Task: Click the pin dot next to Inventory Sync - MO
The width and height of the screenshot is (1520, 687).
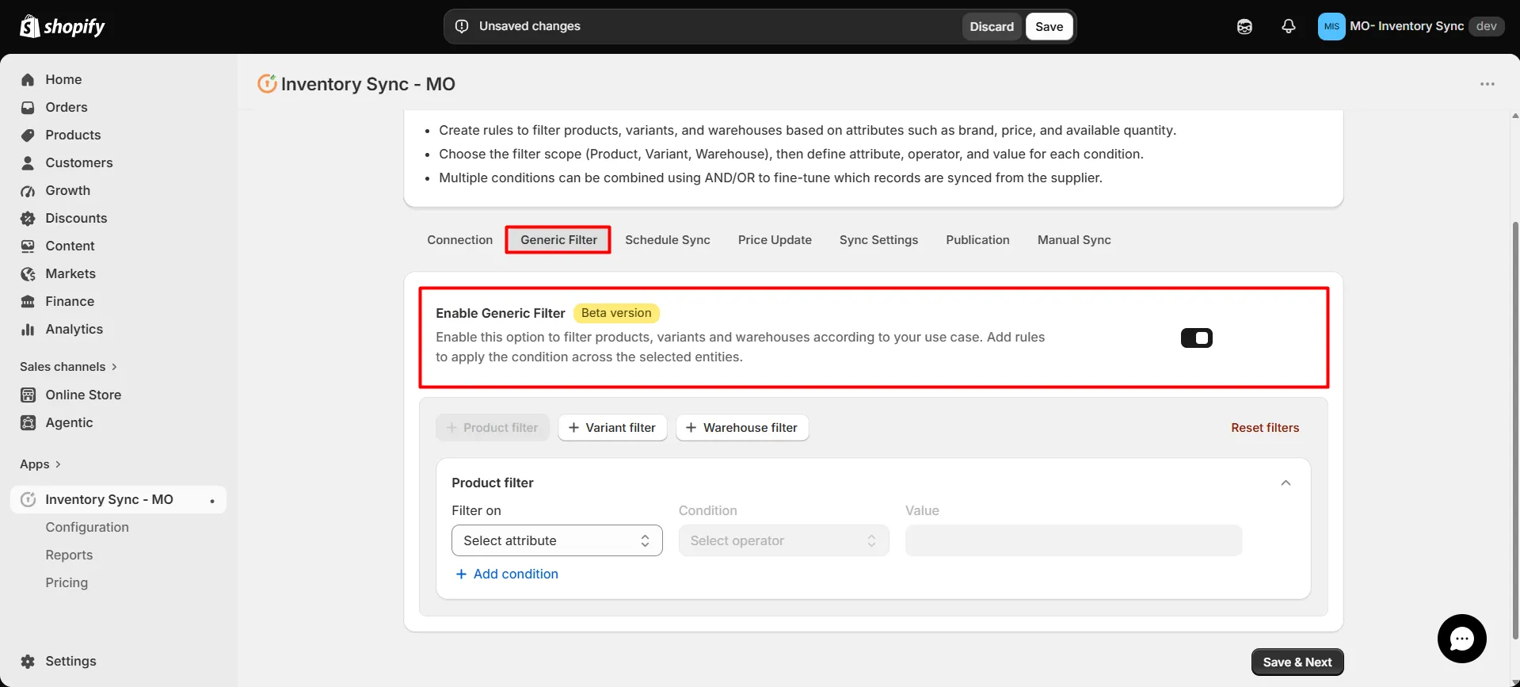Action: click(x=212, y=501)
